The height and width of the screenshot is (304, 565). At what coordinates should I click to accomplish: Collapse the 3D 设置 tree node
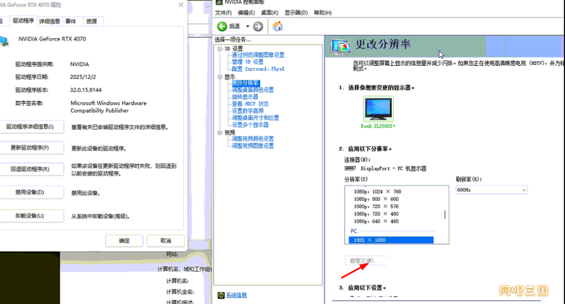tap(219, 49)
